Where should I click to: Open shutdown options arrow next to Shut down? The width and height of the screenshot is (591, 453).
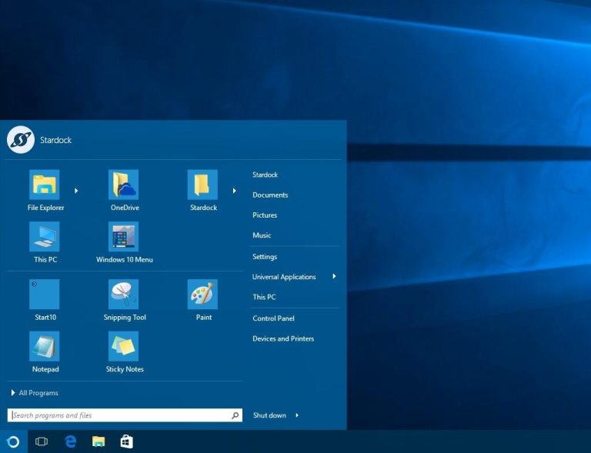(297, 415)
